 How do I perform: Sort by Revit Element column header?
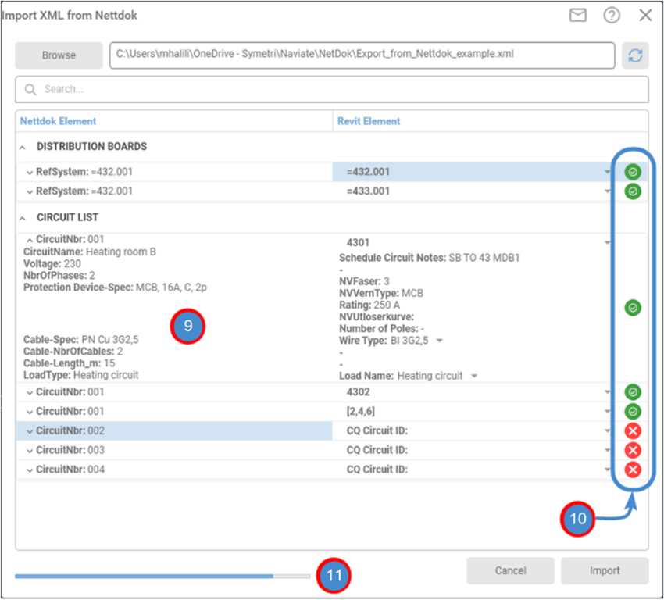[x=369, y=121]
